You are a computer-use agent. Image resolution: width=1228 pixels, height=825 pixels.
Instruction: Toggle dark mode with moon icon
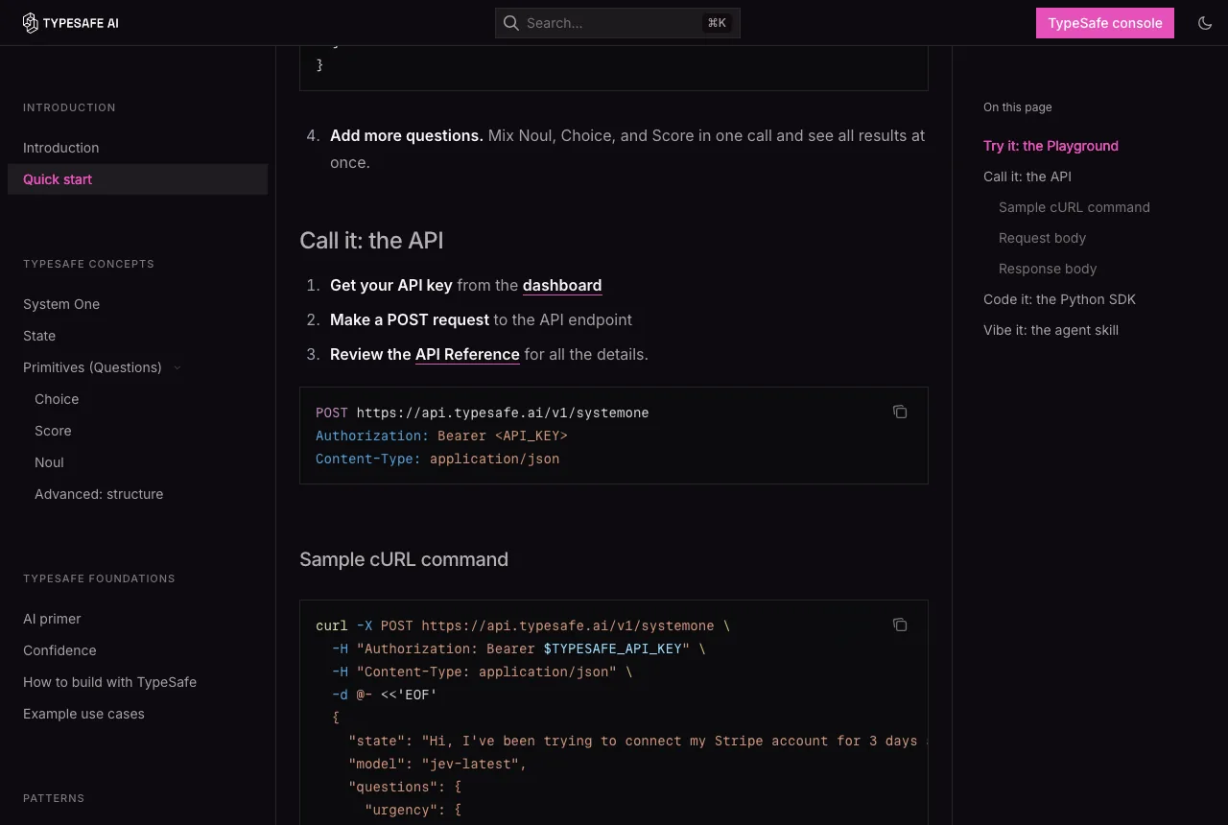pyautogui.click(x=1205, y=23)
